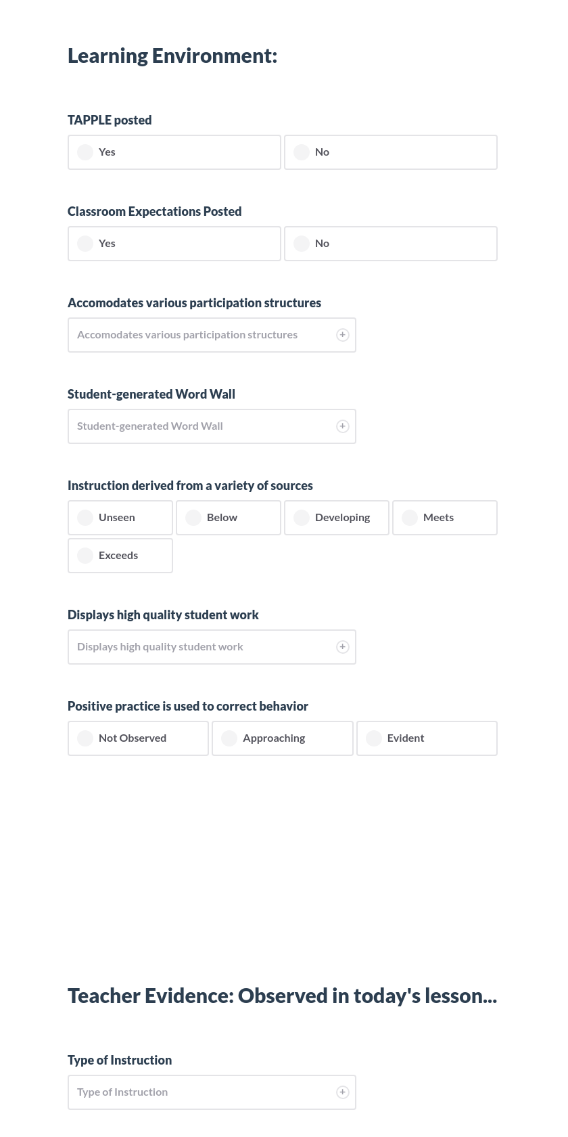
Task: Click the Learning Environment heading
Action: pos(172,55)
